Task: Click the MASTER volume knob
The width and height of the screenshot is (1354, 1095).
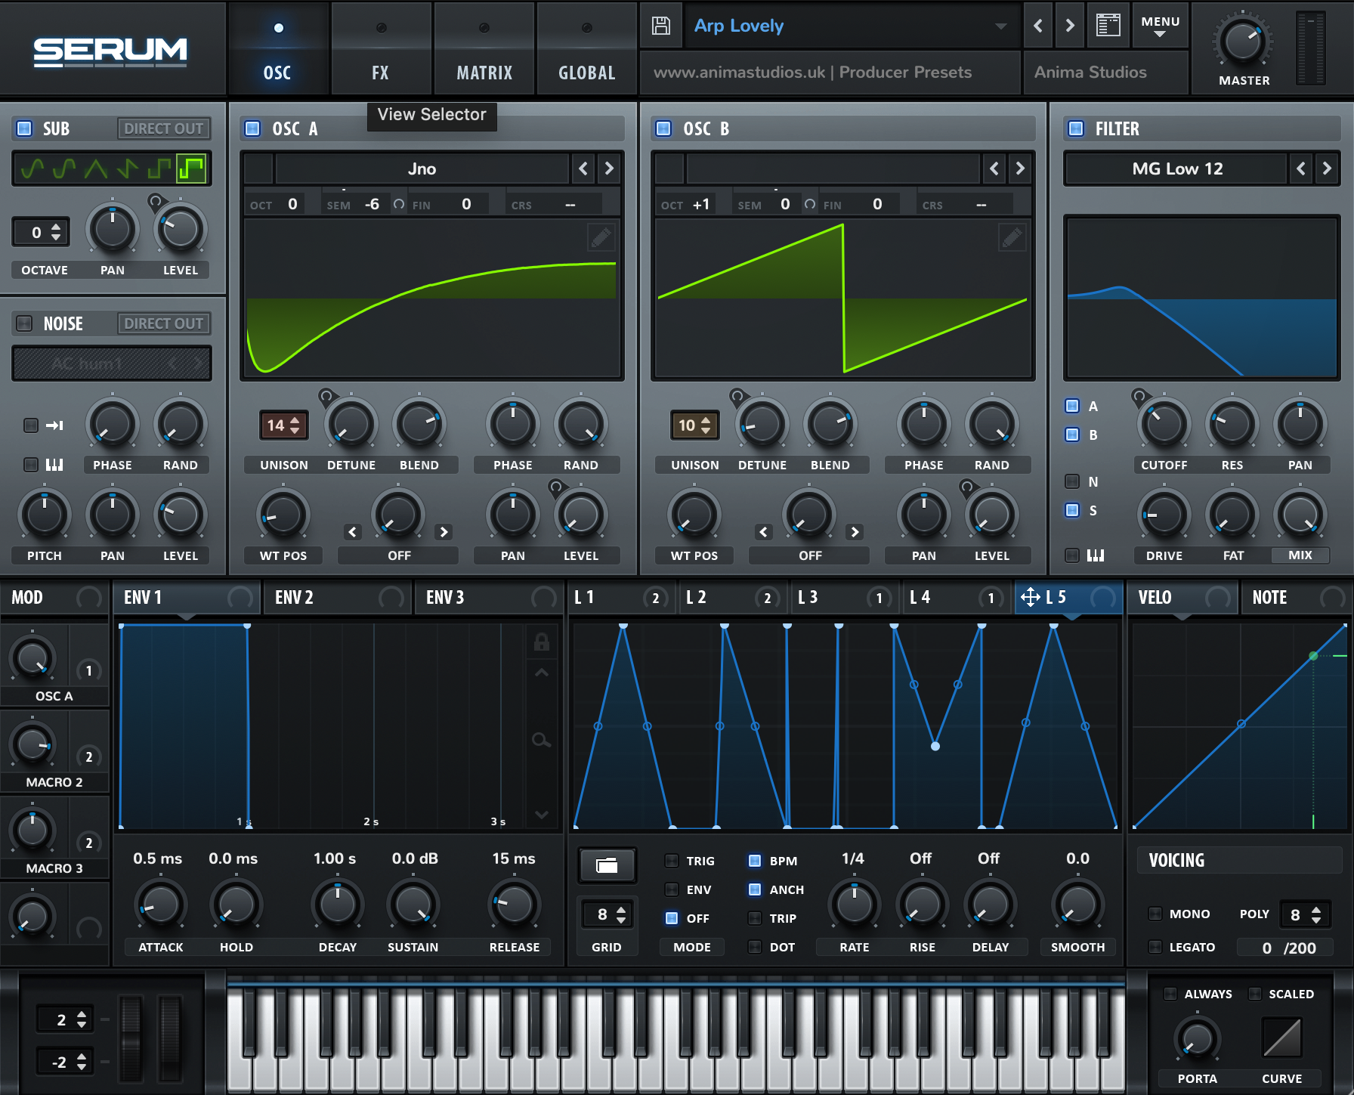Action: (x=1243, y=42)
